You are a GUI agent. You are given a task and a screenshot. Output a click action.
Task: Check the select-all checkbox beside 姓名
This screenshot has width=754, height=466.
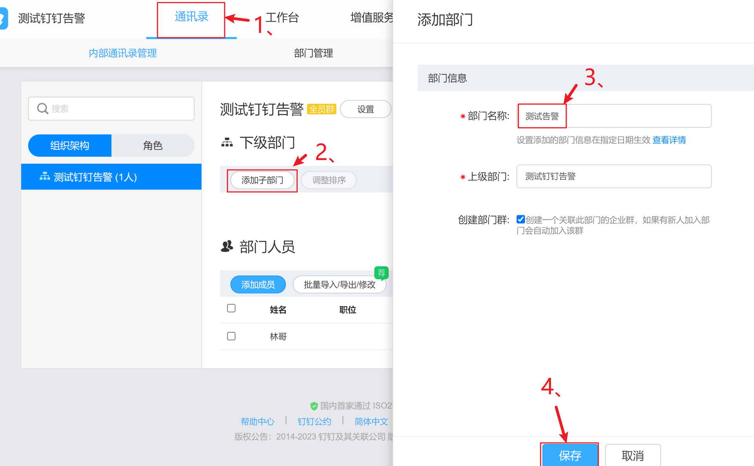[231, 308]
